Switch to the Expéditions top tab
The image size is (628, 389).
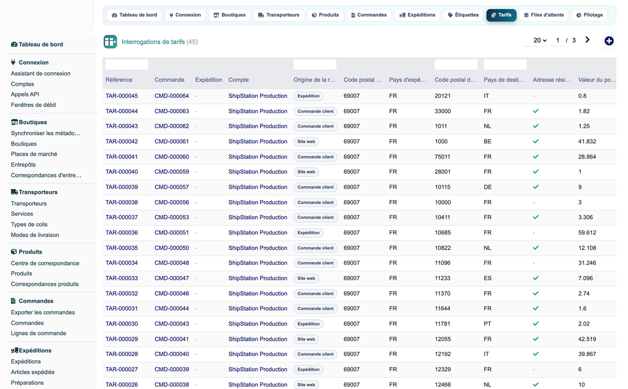click(417, 15)
